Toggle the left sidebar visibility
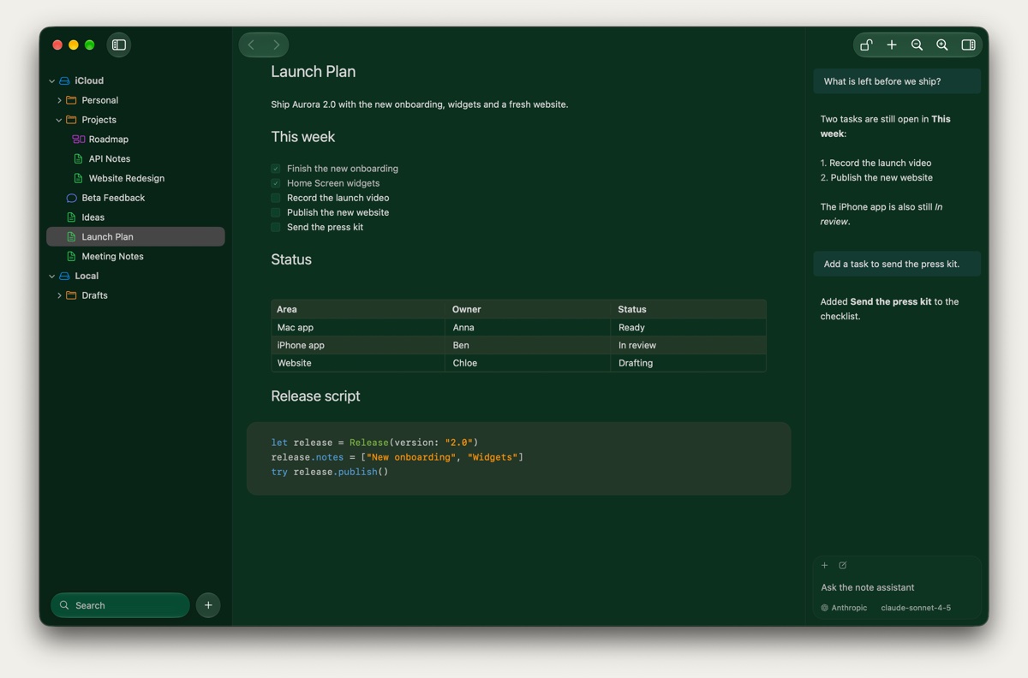Viewport: 1028px width, 678px height. [119, 45]
